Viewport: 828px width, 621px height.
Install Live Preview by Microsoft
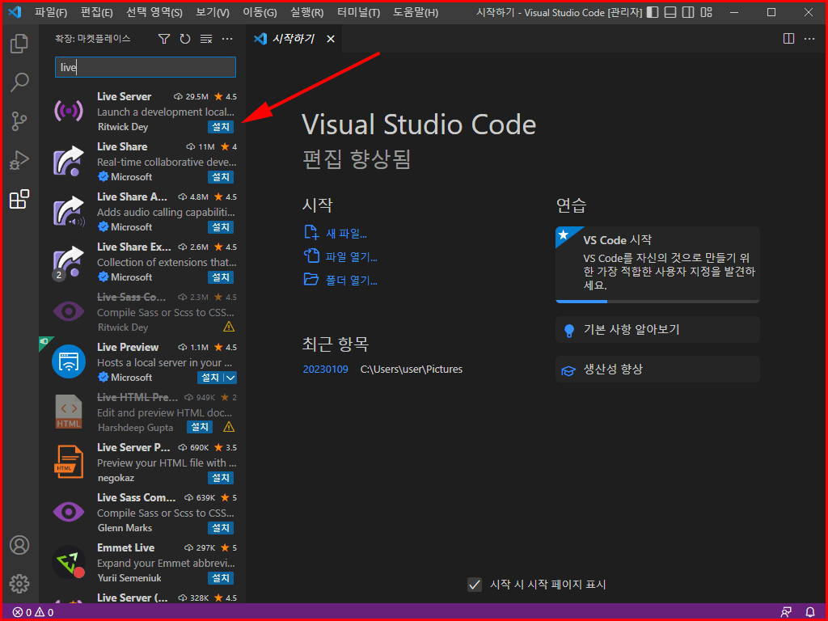pos(210,378)
